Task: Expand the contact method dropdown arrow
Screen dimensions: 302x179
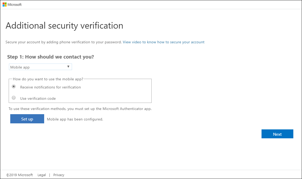Action: [68, 67]
